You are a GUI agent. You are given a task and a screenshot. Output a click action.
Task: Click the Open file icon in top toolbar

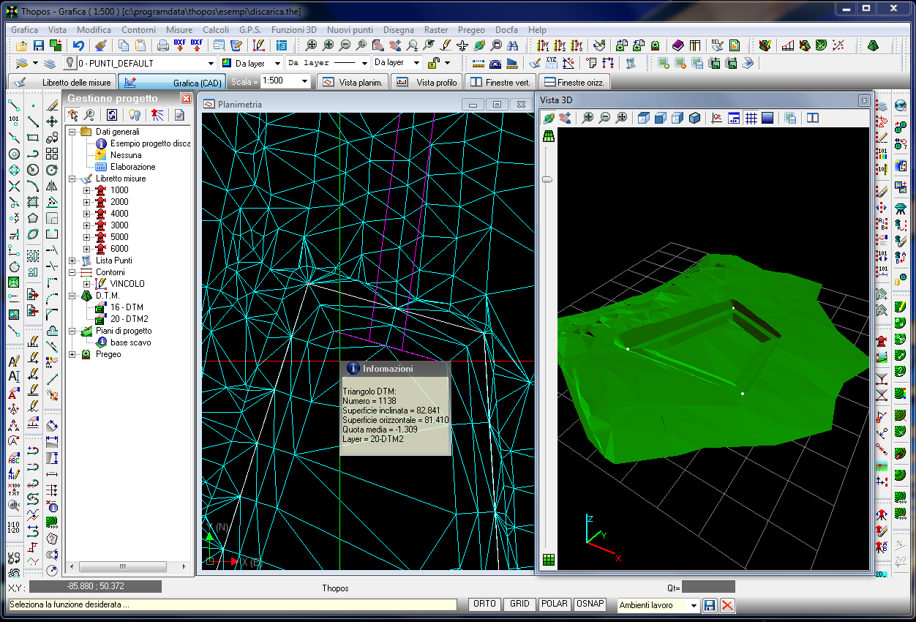coord(22,45)
